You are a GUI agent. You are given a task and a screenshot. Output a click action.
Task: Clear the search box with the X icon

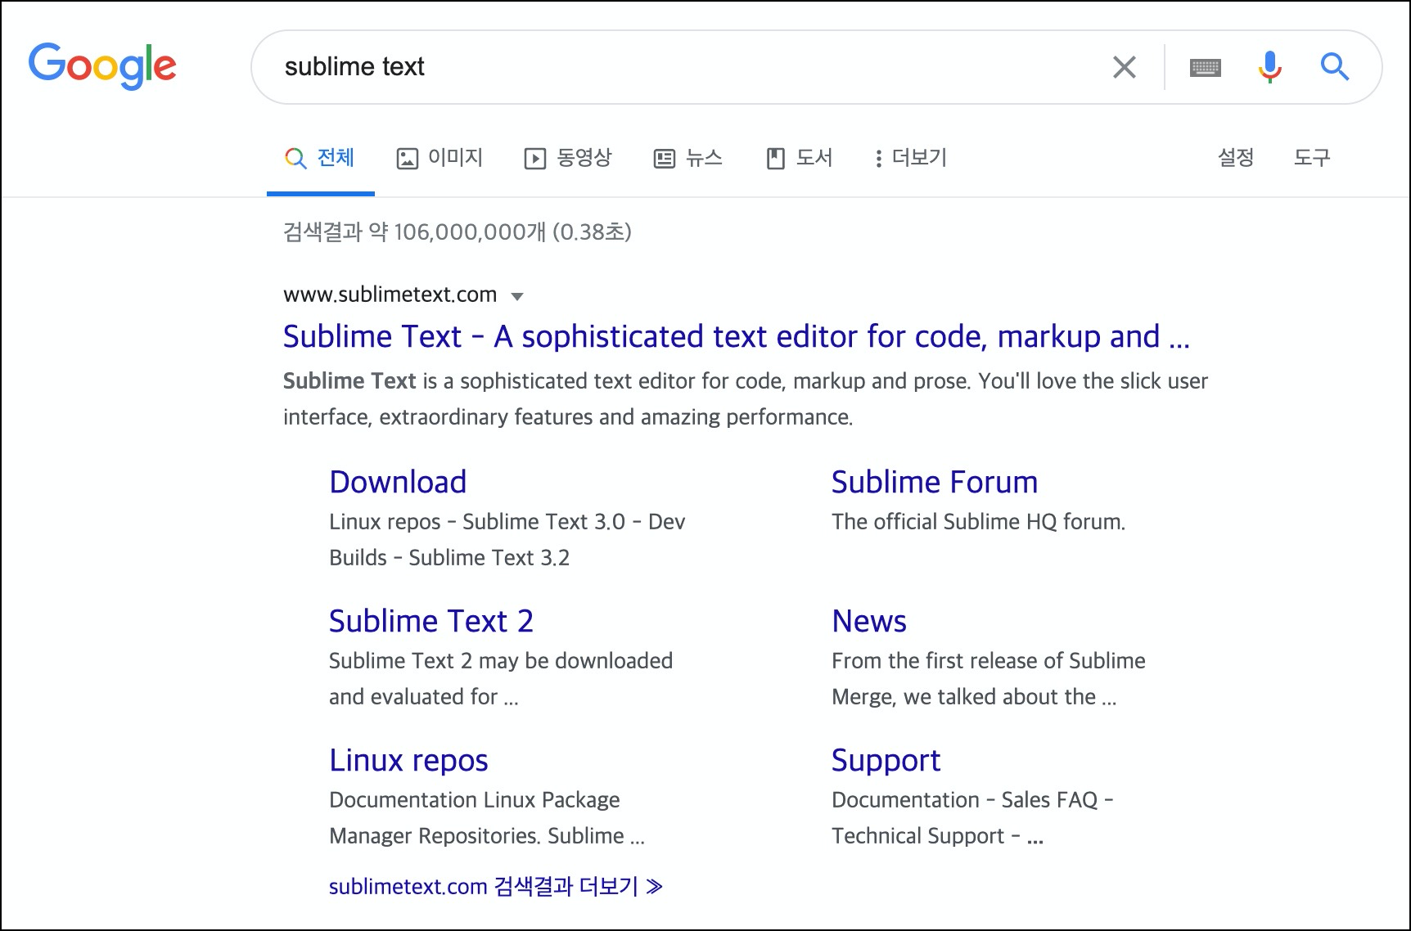(1125, 67)
